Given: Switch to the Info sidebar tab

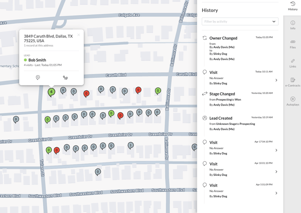Looking at the screenshot, I should coord(292,25).
